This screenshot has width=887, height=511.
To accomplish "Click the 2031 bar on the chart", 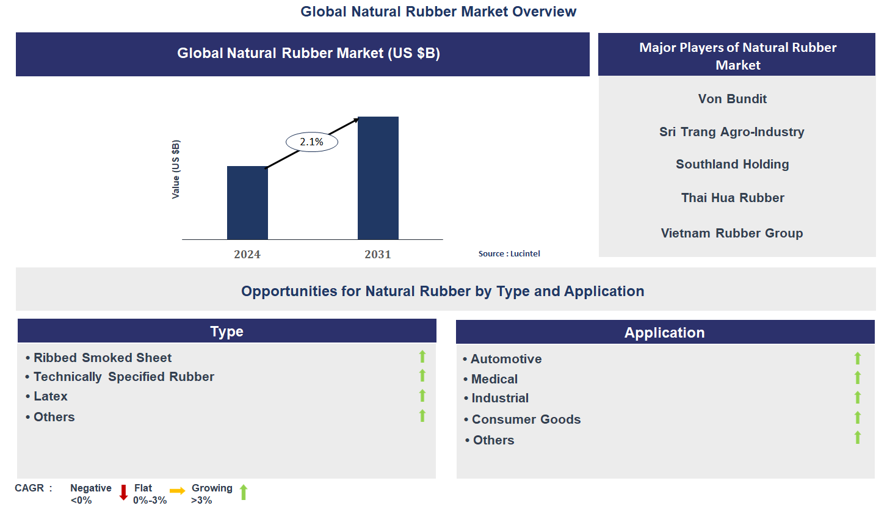I will click(x=377, y=177).
